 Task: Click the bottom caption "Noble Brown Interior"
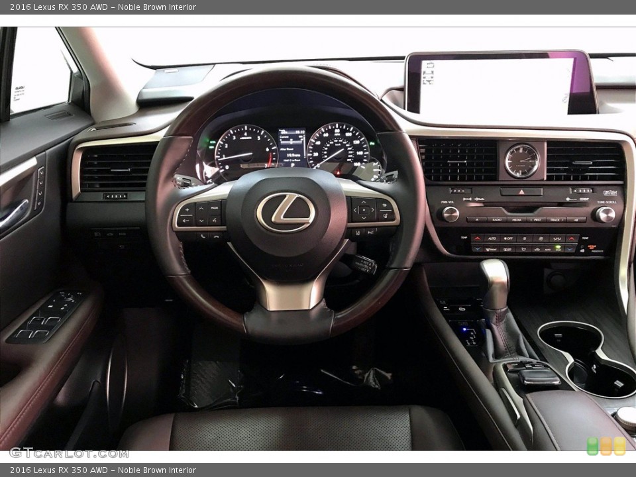coord(157,470)
